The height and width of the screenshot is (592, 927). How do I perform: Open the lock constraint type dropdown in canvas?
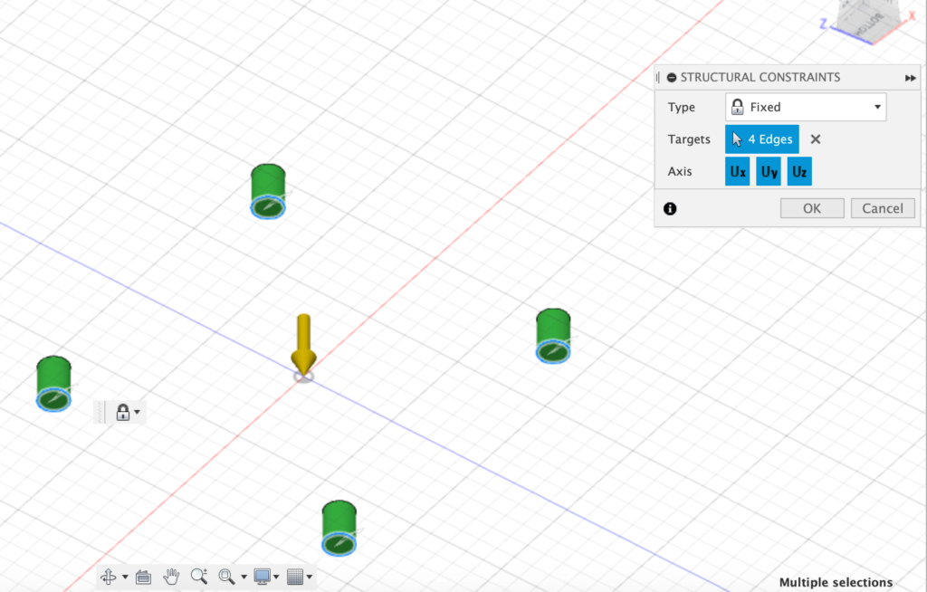(127, 413)
